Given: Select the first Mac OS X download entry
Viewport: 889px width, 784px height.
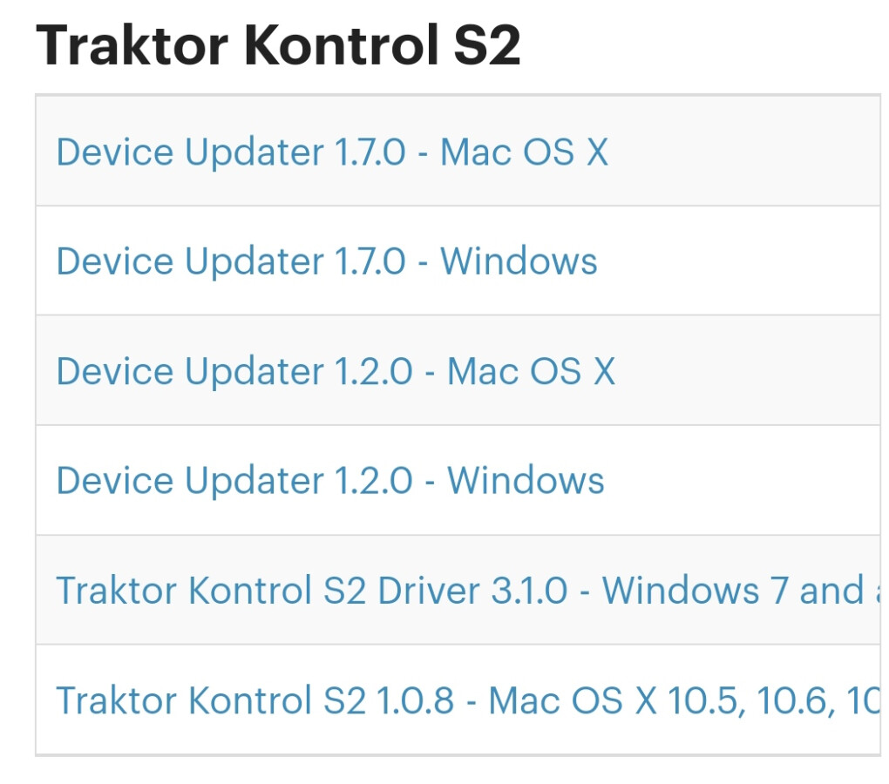Looking at the screenshot, I should (331, 152).
